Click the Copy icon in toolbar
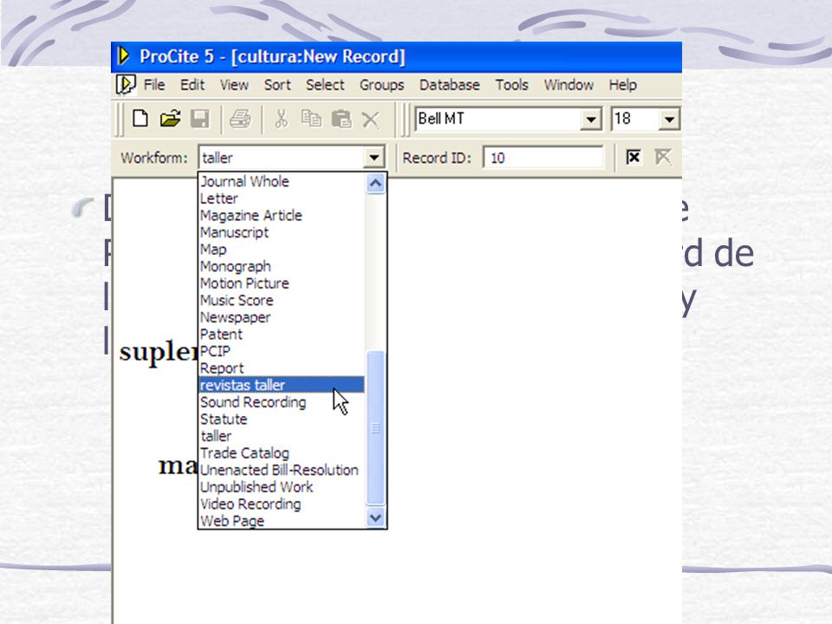This screenshot has height=624, width=832. coord(311,119)
